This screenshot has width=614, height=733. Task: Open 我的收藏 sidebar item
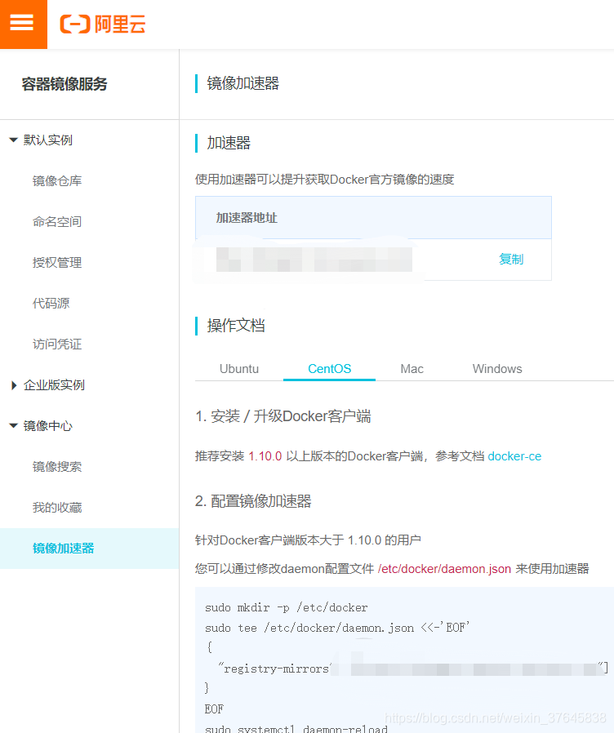[x=57, y=507]
